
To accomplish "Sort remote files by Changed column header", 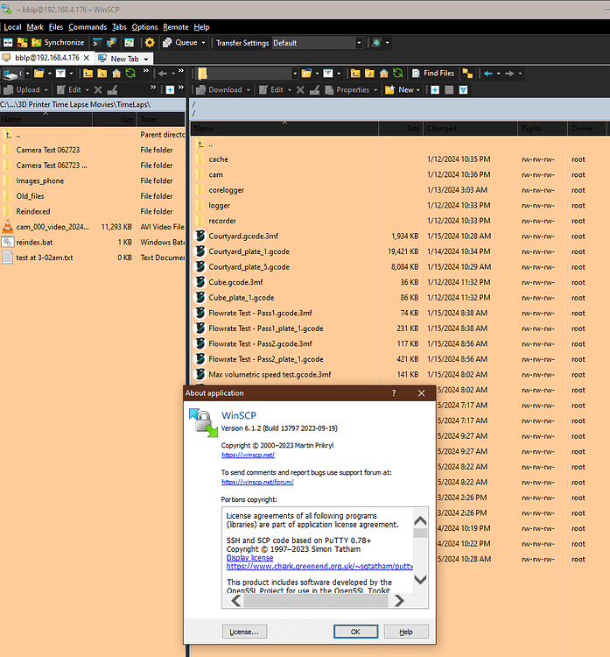I will 470,129.
